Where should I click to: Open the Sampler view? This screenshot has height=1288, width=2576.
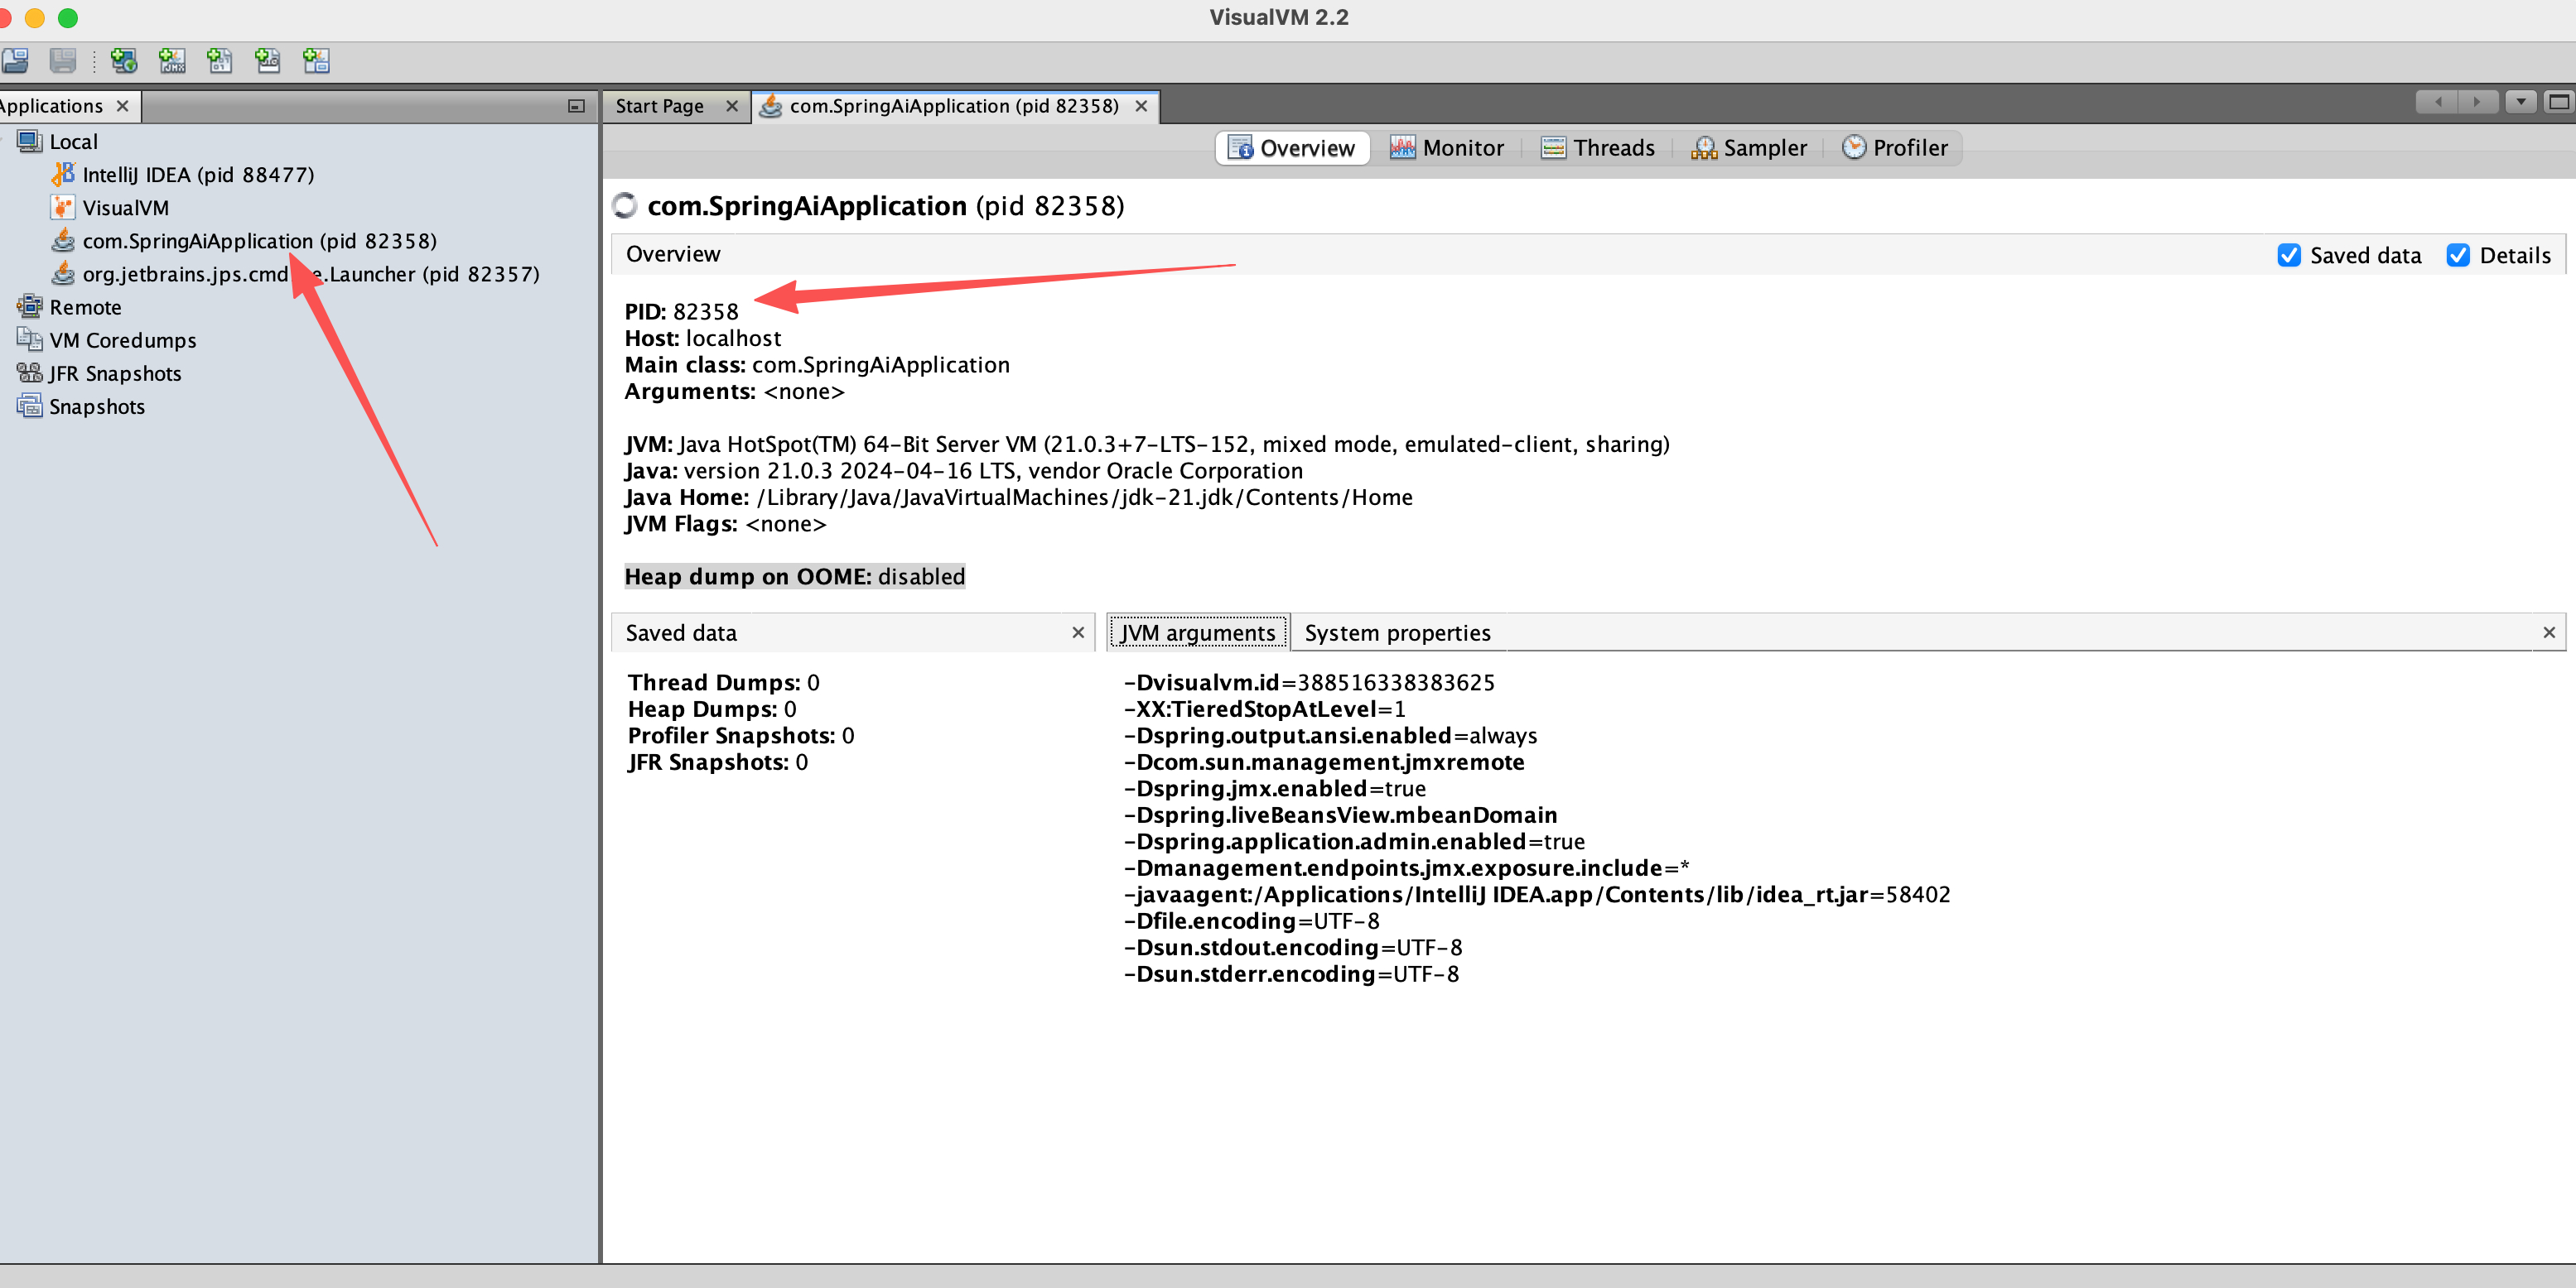pyautogui.click(x=1748, y=148)
